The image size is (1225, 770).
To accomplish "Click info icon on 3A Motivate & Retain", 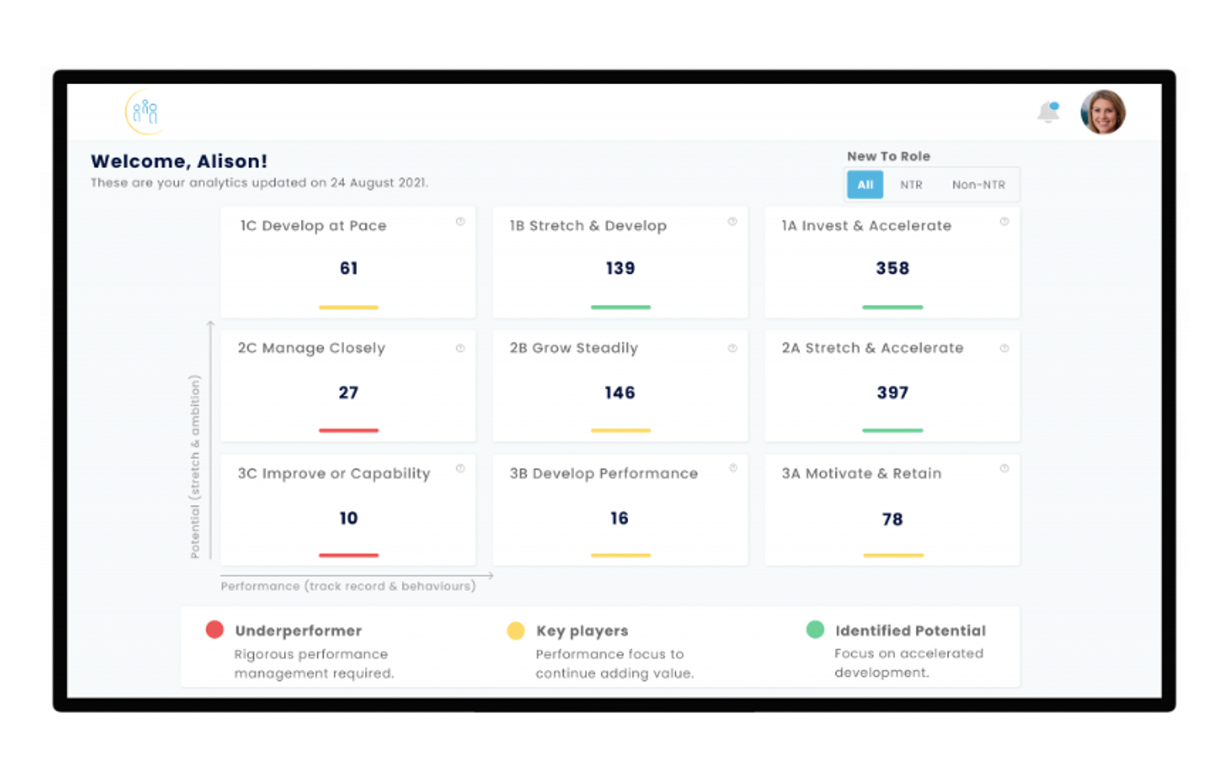I will (1004, 468).
